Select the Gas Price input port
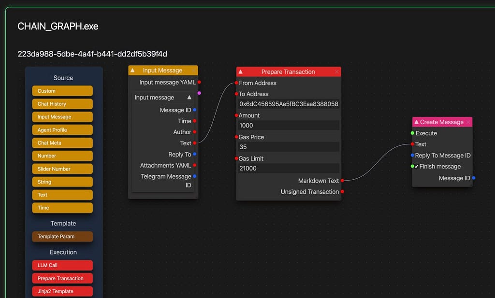 [236, 137]
